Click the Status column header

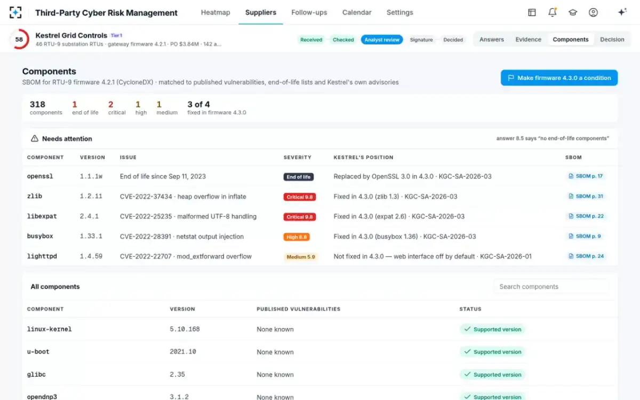pos(470,309)
